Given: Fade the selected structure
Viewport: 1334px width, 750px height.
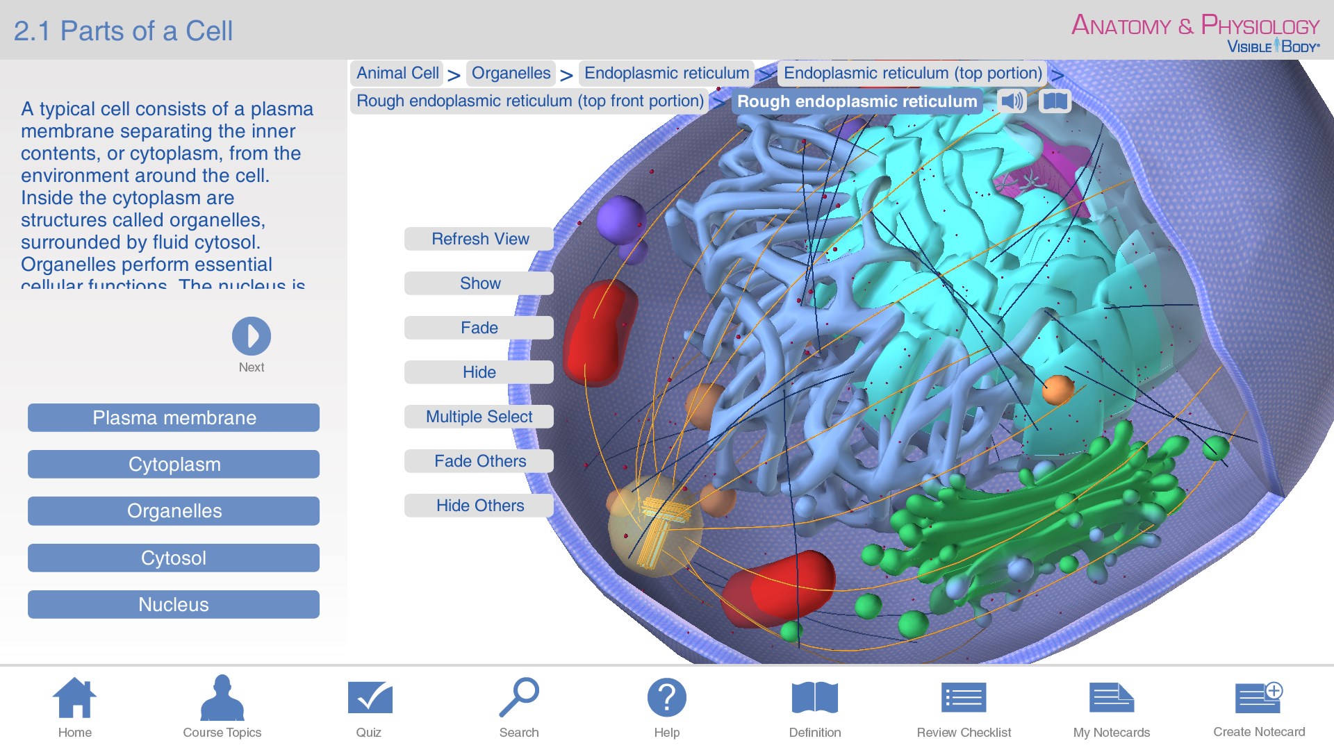Looking at the screenshot, I should [x=479, y=328].
